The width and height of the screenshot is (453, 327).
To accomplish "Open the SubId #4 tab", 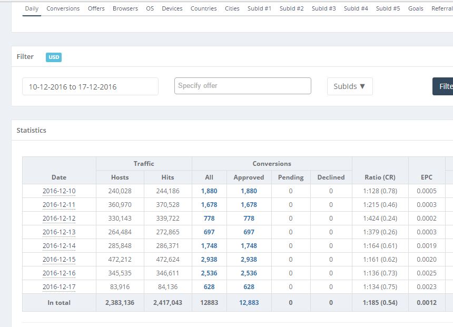I will pos(356,8).
